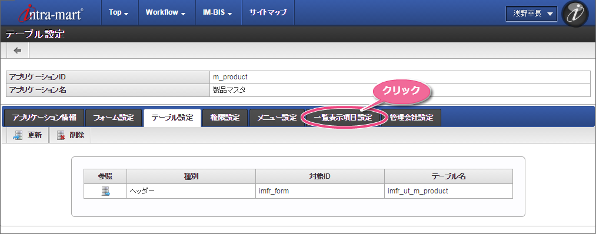Switch to the 管理会社設定 tab
This screenshot has width=596, height=234.
[x=412, y=118]
